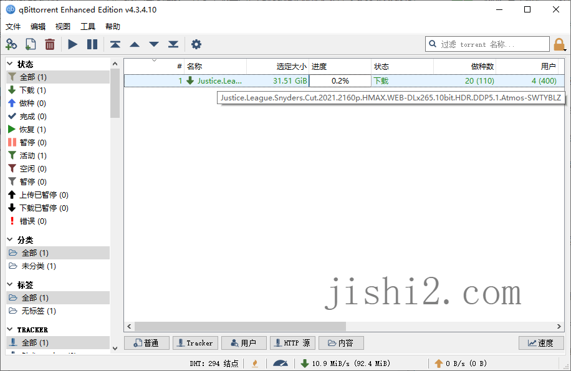Sort by 做种数 column header

464,67
